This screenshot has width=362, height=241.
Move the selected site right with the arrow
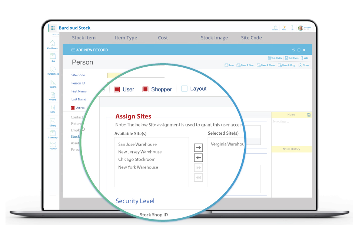(199, 148)
